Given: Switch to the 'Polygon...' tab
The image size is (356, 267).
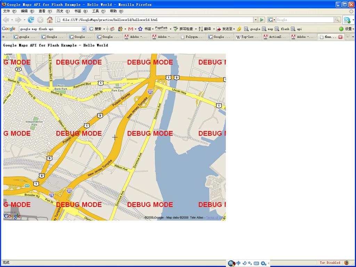Looking at the screenshot, I should pos(192,37).
